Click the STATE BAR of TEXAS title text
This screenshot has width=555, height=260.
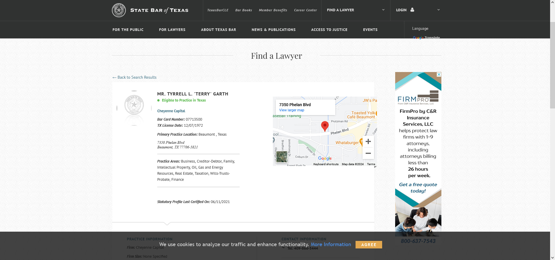[159, 10]
